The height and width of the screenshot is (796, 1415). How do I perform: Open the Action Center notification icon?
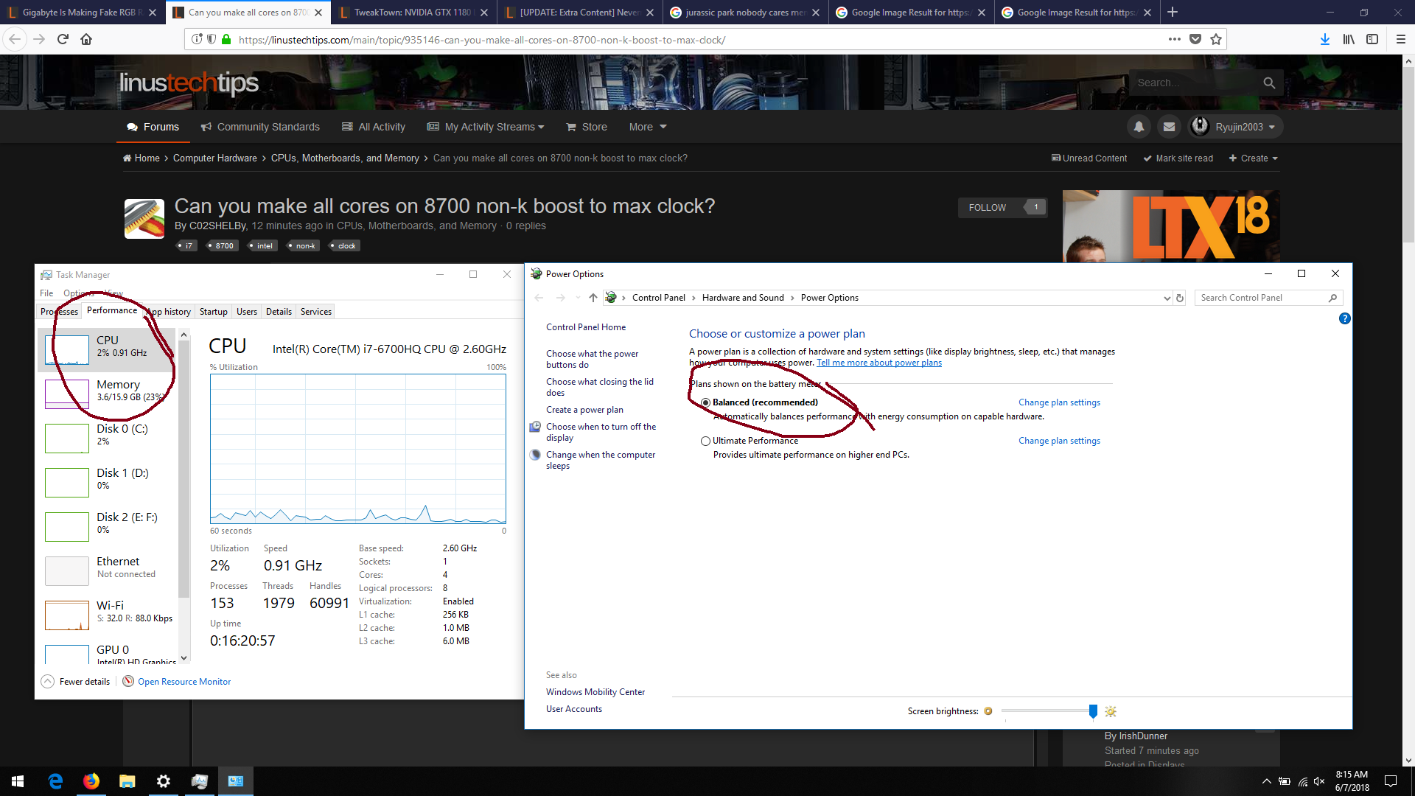pos(1390,781)
